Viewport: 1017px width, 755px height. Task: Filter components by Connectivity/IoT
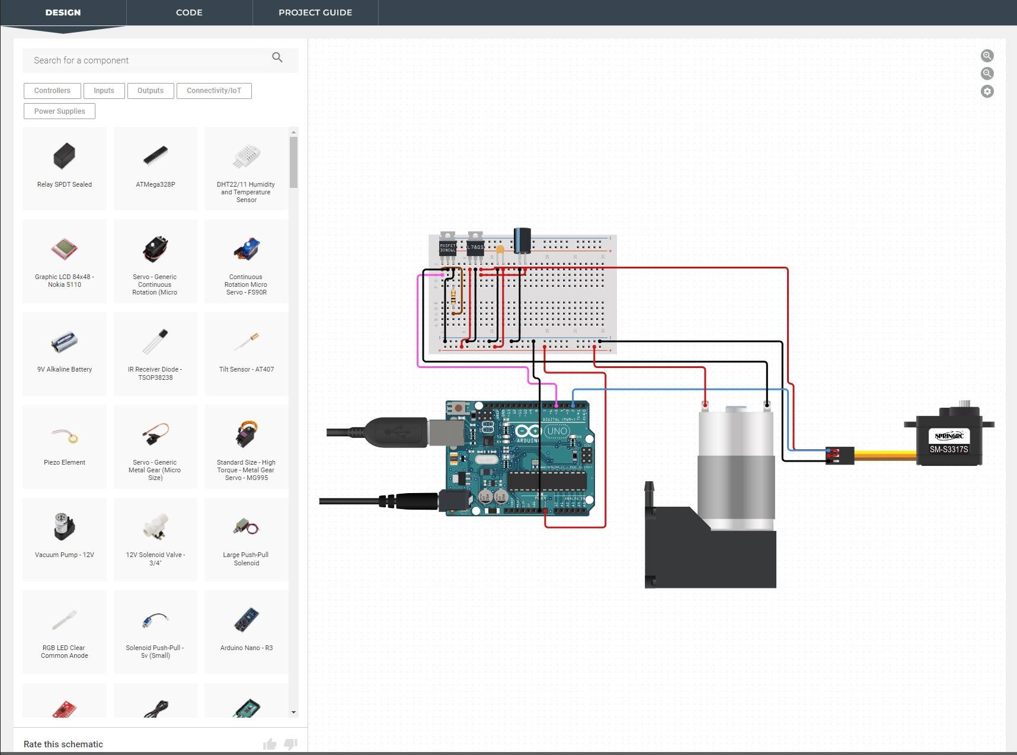coord(213,91)
